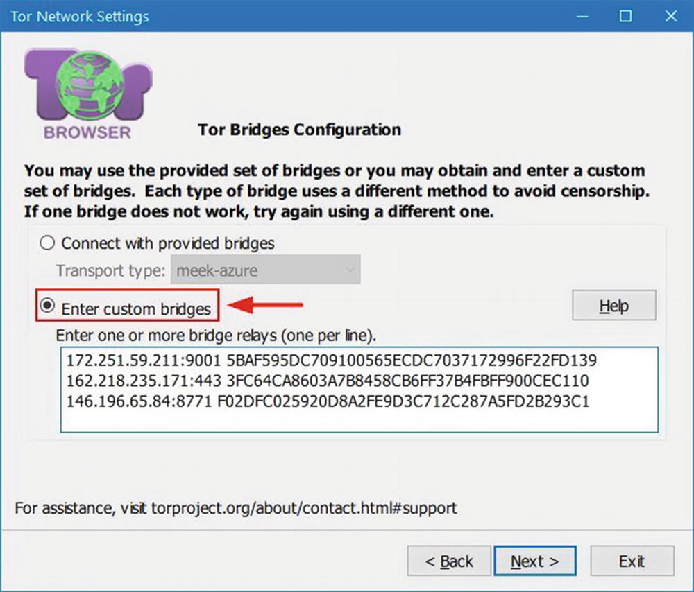This screenshot has height=592, width=694.
Task: Click the bridge line starting 162.218.235.171
Action: 328,381
